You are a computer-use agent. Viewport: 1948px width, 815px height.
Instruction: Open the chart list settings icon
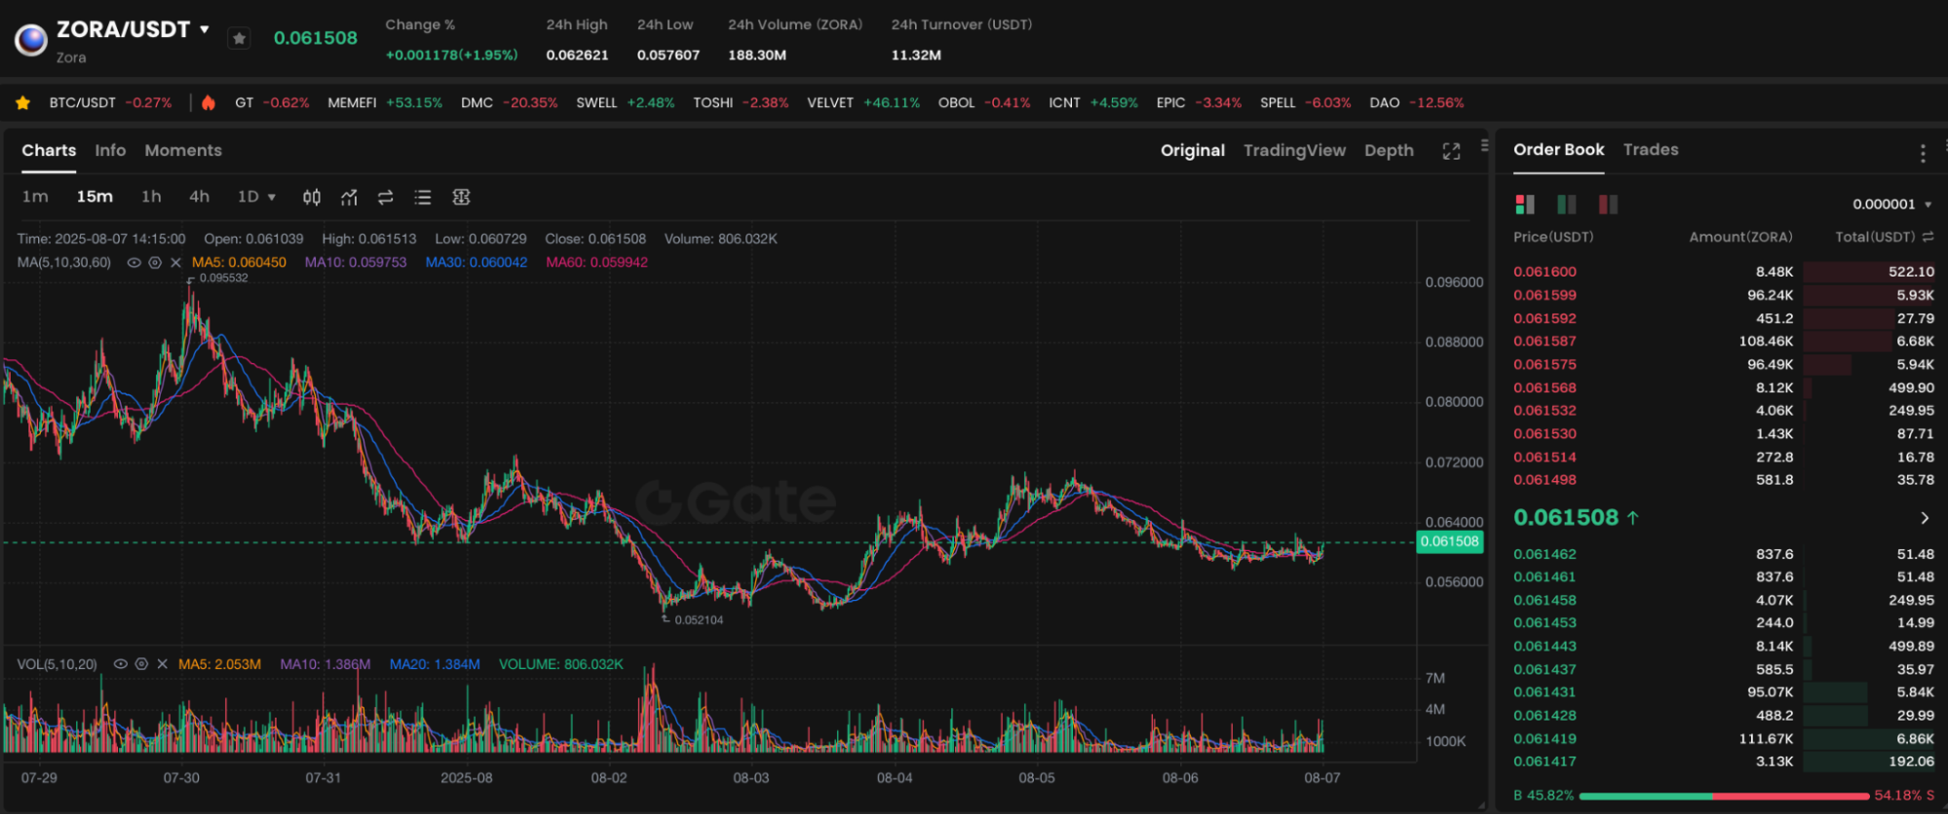[423, 198]
